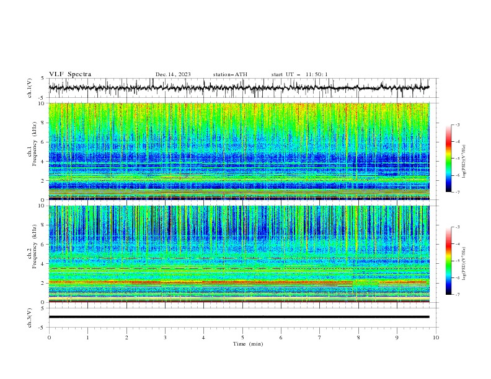Screen dimensions: 491x379
Task: Click the ch.3 flat black trace
Action: tap(239, 317)
